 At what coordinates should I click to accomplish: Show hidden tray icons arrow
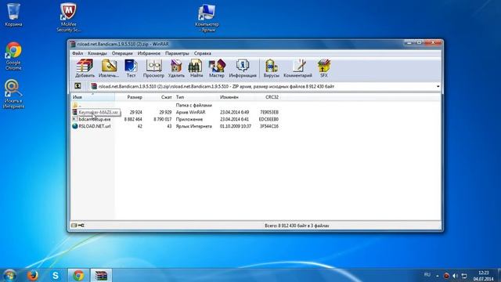point(438,276)
